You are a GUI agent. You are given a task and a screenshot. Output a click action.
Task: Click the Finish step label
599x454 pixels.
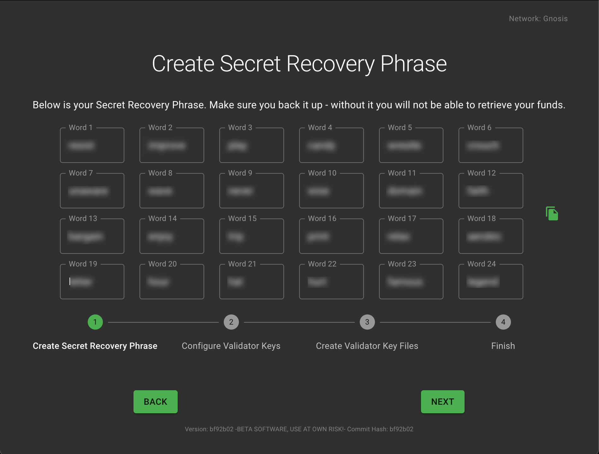coord(503,346)
